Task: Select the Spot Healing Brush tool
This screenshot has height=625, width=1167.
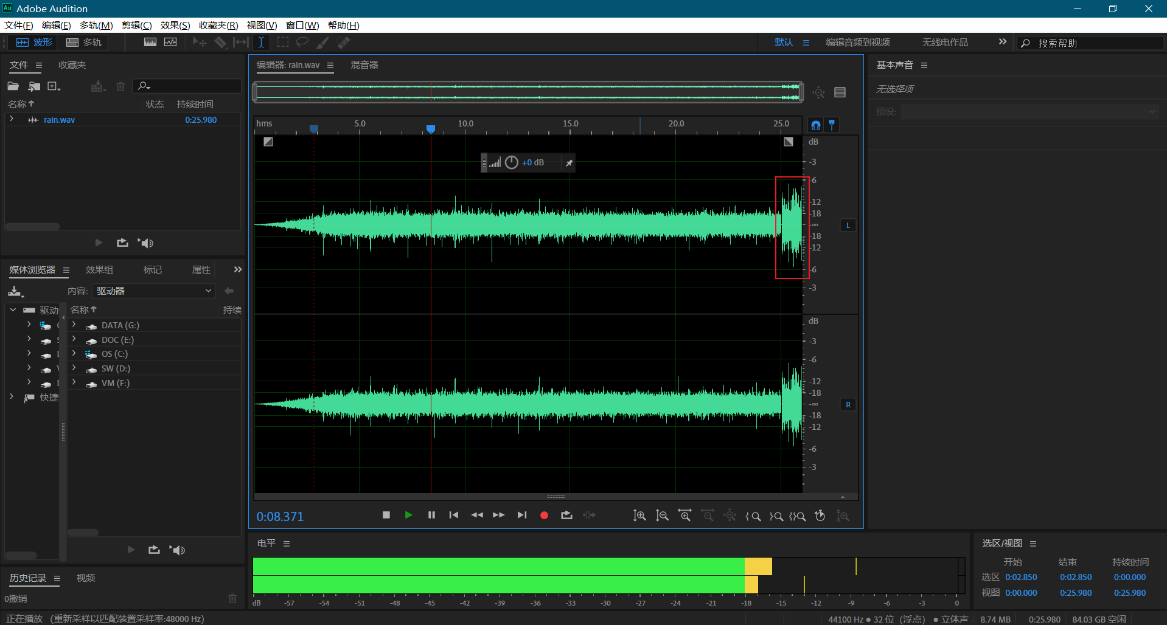Action: (x=344, y=42)
